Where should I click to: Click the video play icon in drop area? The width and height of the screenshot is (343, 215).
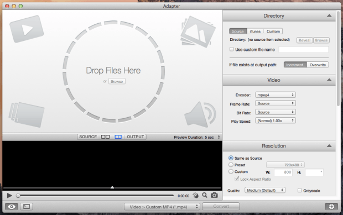click(x=27, y=29)
